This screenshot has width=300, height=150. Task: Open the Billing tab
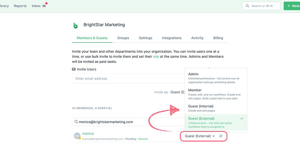[218, 38]
